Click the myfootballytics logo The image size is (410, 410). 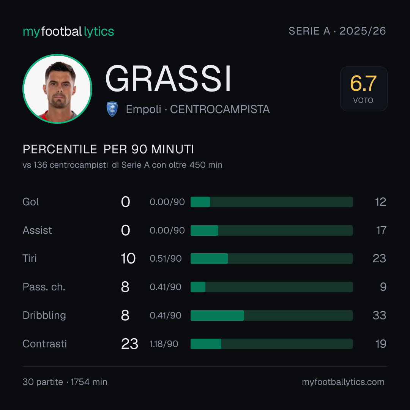click(68, 32)
